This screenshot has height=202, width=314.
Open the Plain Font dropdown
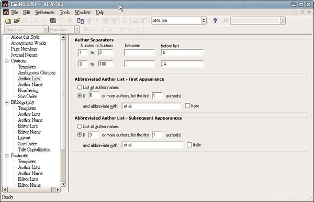[x=46, y=29]
